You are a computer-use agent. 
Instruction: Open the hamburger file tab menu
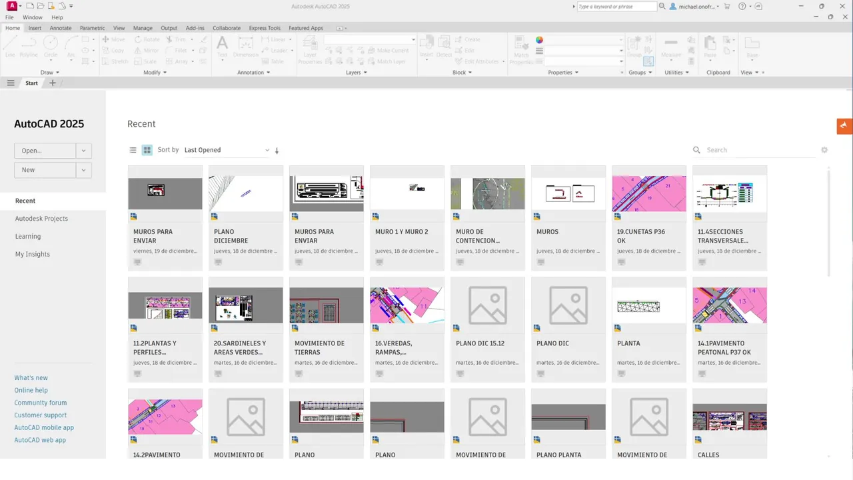pyautogui.click(x=11, y=83)
